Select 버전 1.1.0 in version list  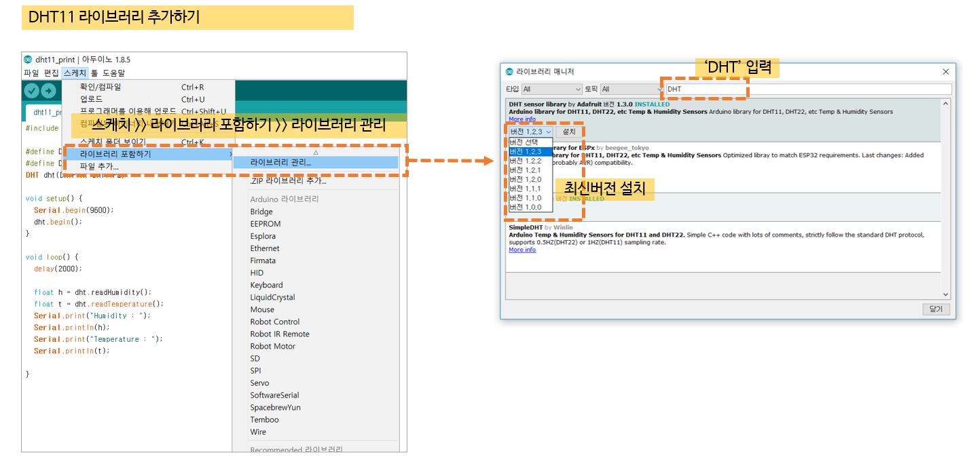tap(530, 198)
